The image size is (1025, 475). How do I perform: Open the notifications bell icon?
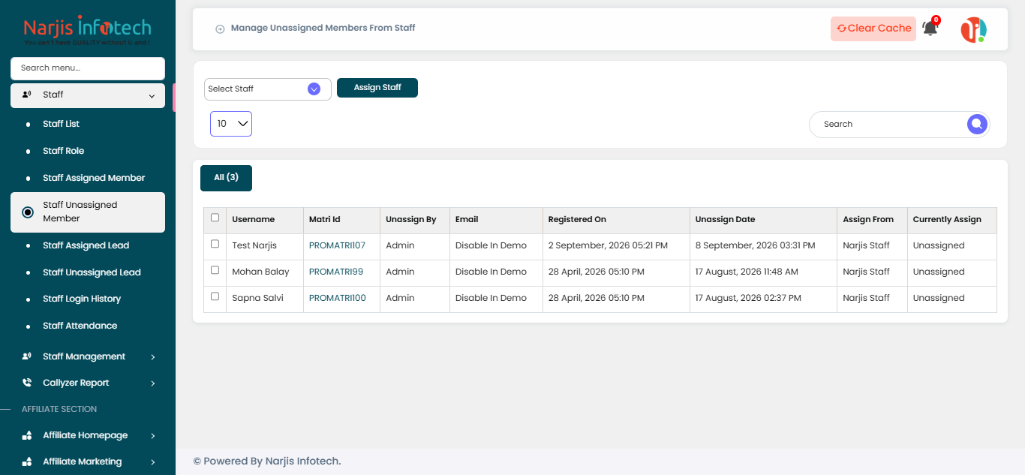click(x=930, y=29)
